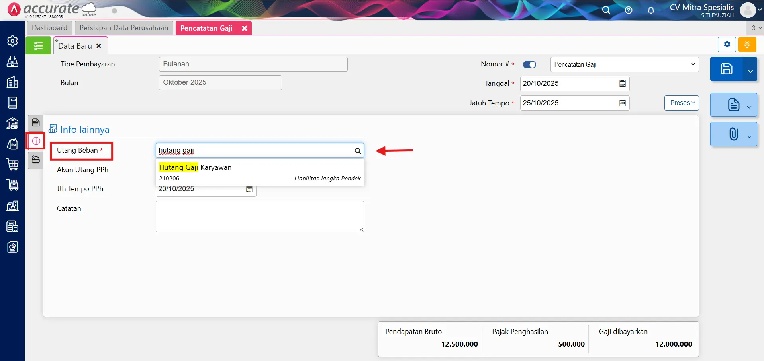Open the notifications bell

pyautogui.click(x=651, y=10)
